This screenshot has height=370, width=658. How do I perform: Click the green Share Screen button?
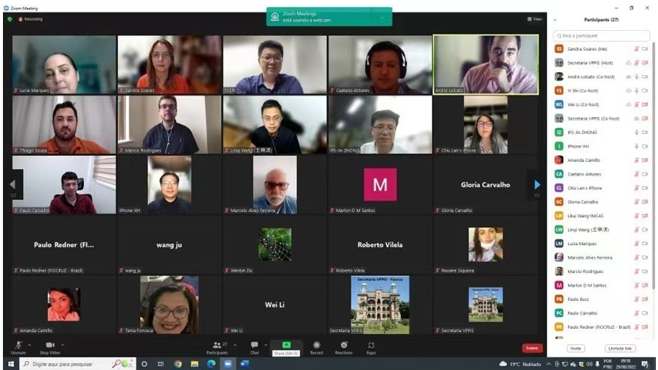286,345
